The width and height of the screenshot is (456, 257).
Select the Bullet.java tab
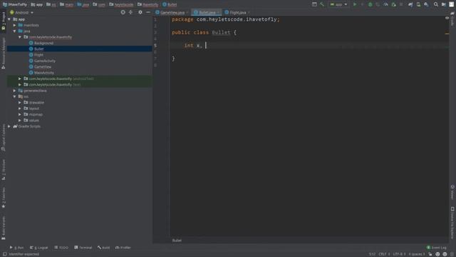[x=207, y=13]
